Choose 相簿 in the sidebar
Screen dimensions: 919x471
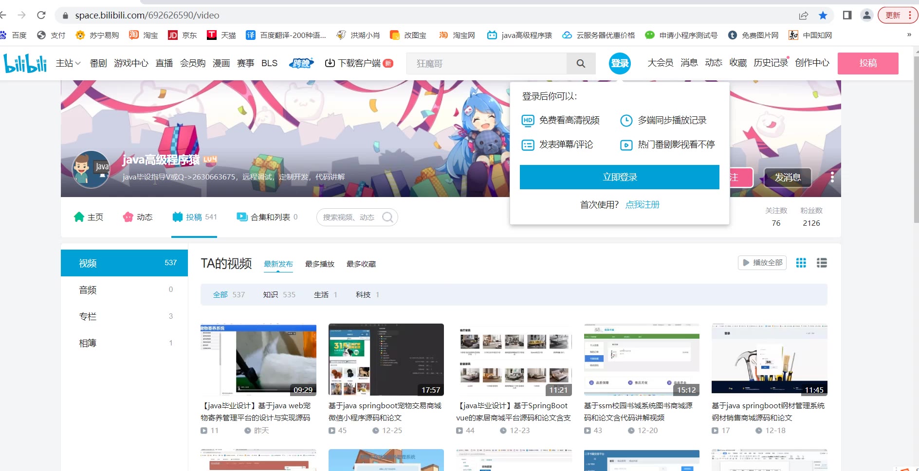(x=124, y=343)
